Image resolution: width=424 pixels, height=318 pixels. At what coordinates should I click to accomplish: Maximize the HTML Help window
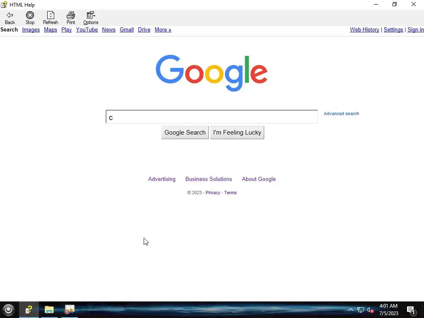point(395,4)
